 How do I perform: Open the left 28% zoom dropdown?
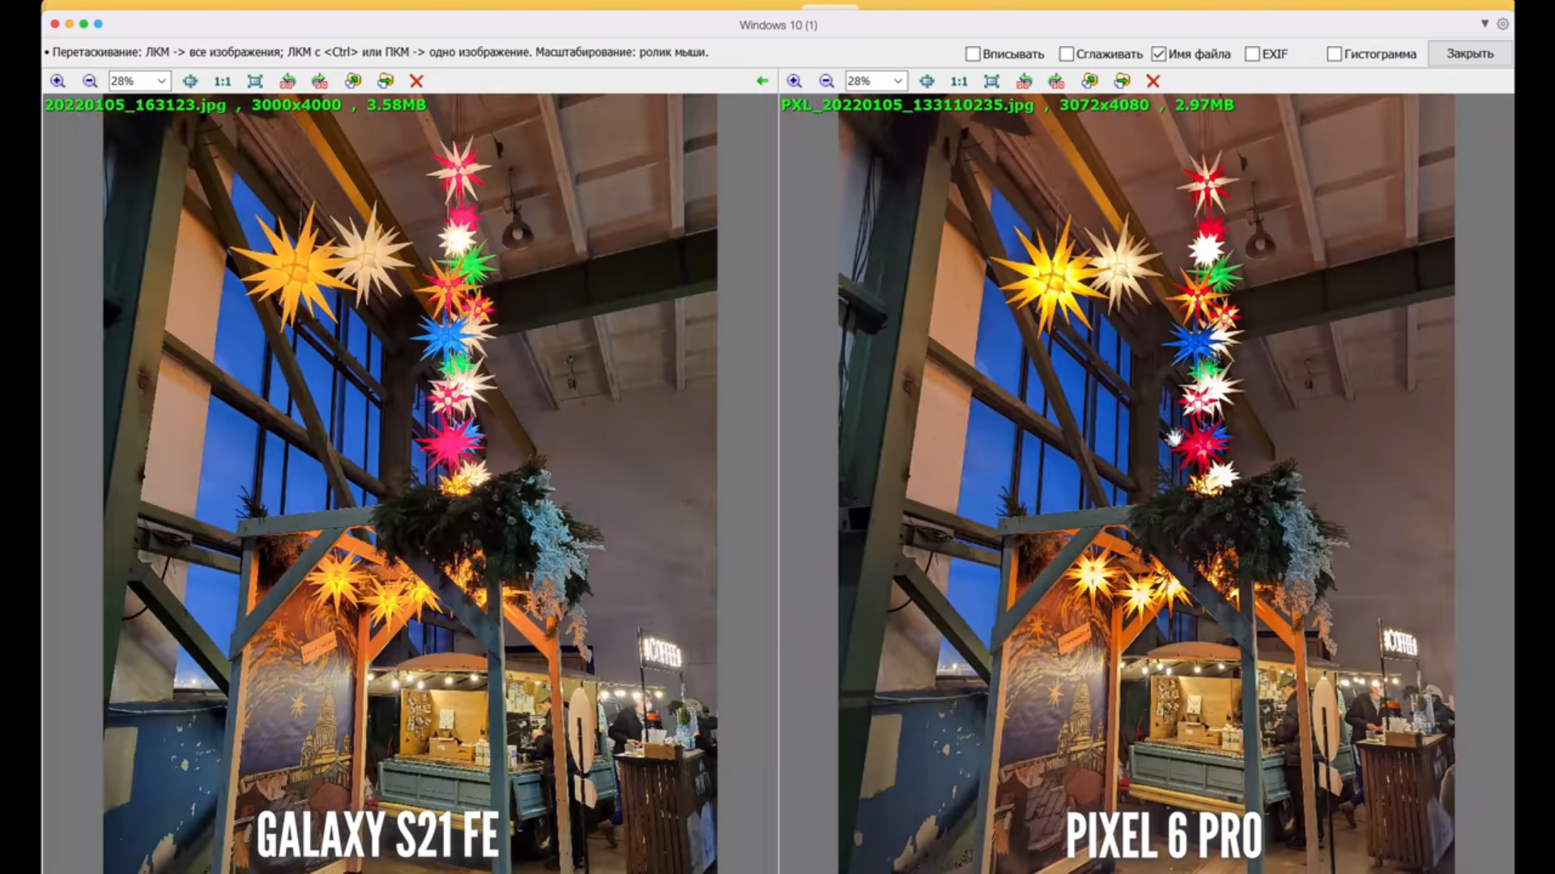pyautogui.click(x=161, y=81)
